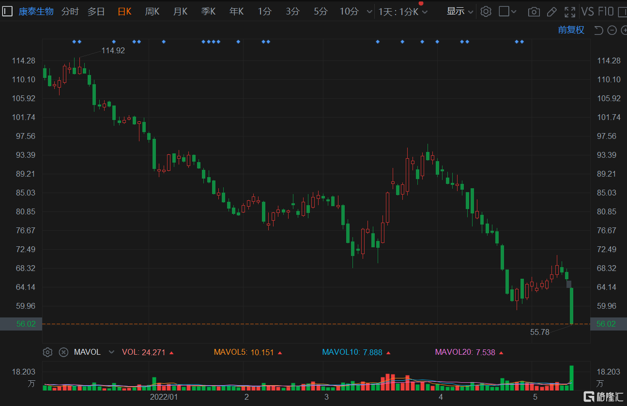Select the 季K quarterly tab
Screen dimensions: 627x406
[x=208, y=11]
